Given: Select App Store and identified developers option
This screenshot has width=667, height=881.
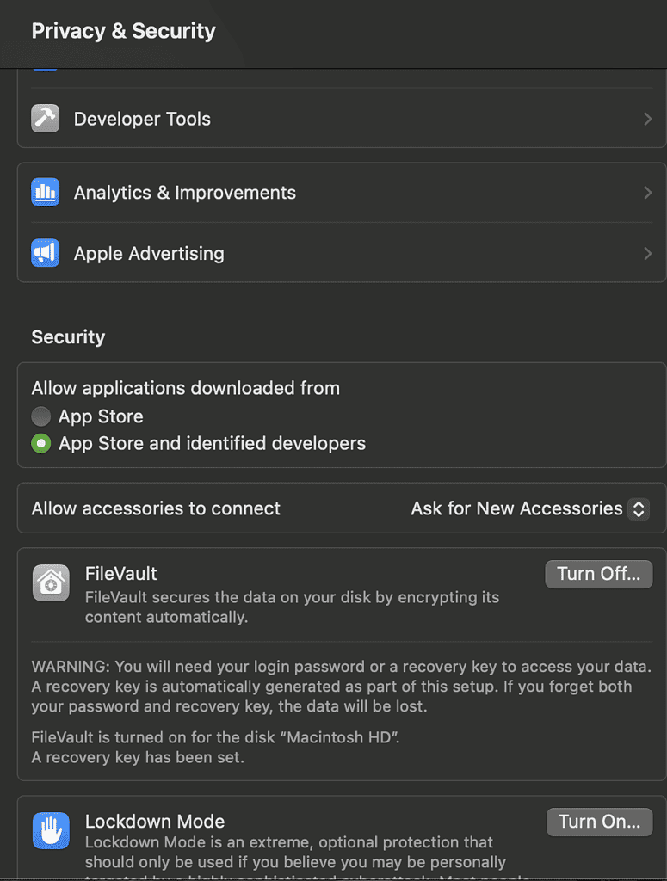Looking at the screenshot, I should (41, 444).
